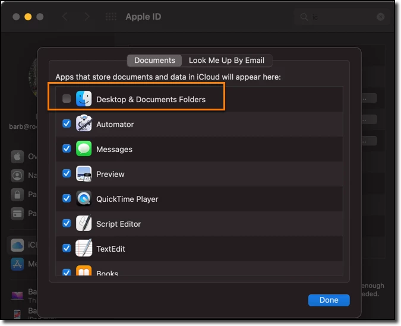Click the QuickTime Player icon
Viewport: 401px width, 326px height.
click(x=84, y=198)
